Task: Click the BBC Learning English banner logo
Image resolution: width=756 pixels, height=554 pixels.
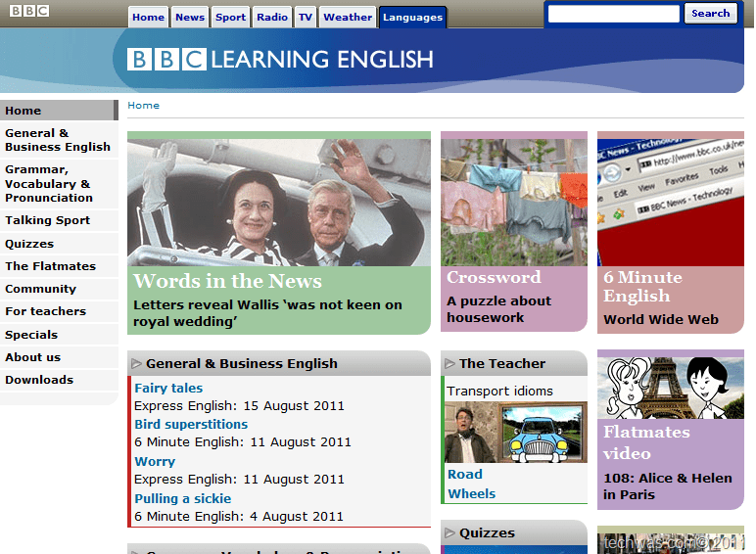Action: tap(280, 60)
